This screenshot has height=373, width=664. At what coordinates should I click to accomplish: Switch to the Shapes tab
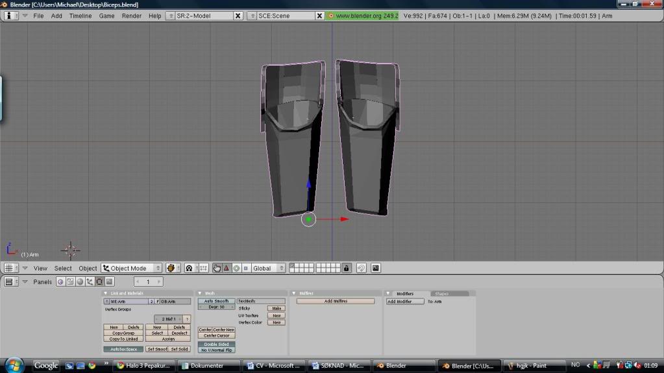[x=450, y=293]
